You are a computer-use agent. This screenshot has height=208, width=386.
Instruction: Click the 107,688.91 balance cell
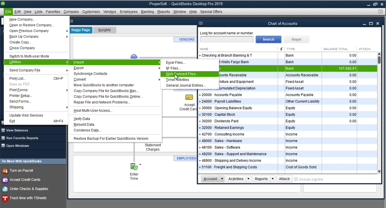coord(339,69)
